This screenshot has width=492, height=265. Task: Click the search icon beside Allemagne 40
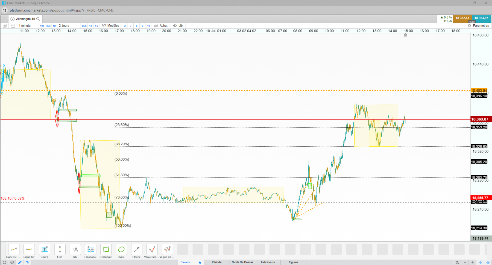tap(38, 19)
